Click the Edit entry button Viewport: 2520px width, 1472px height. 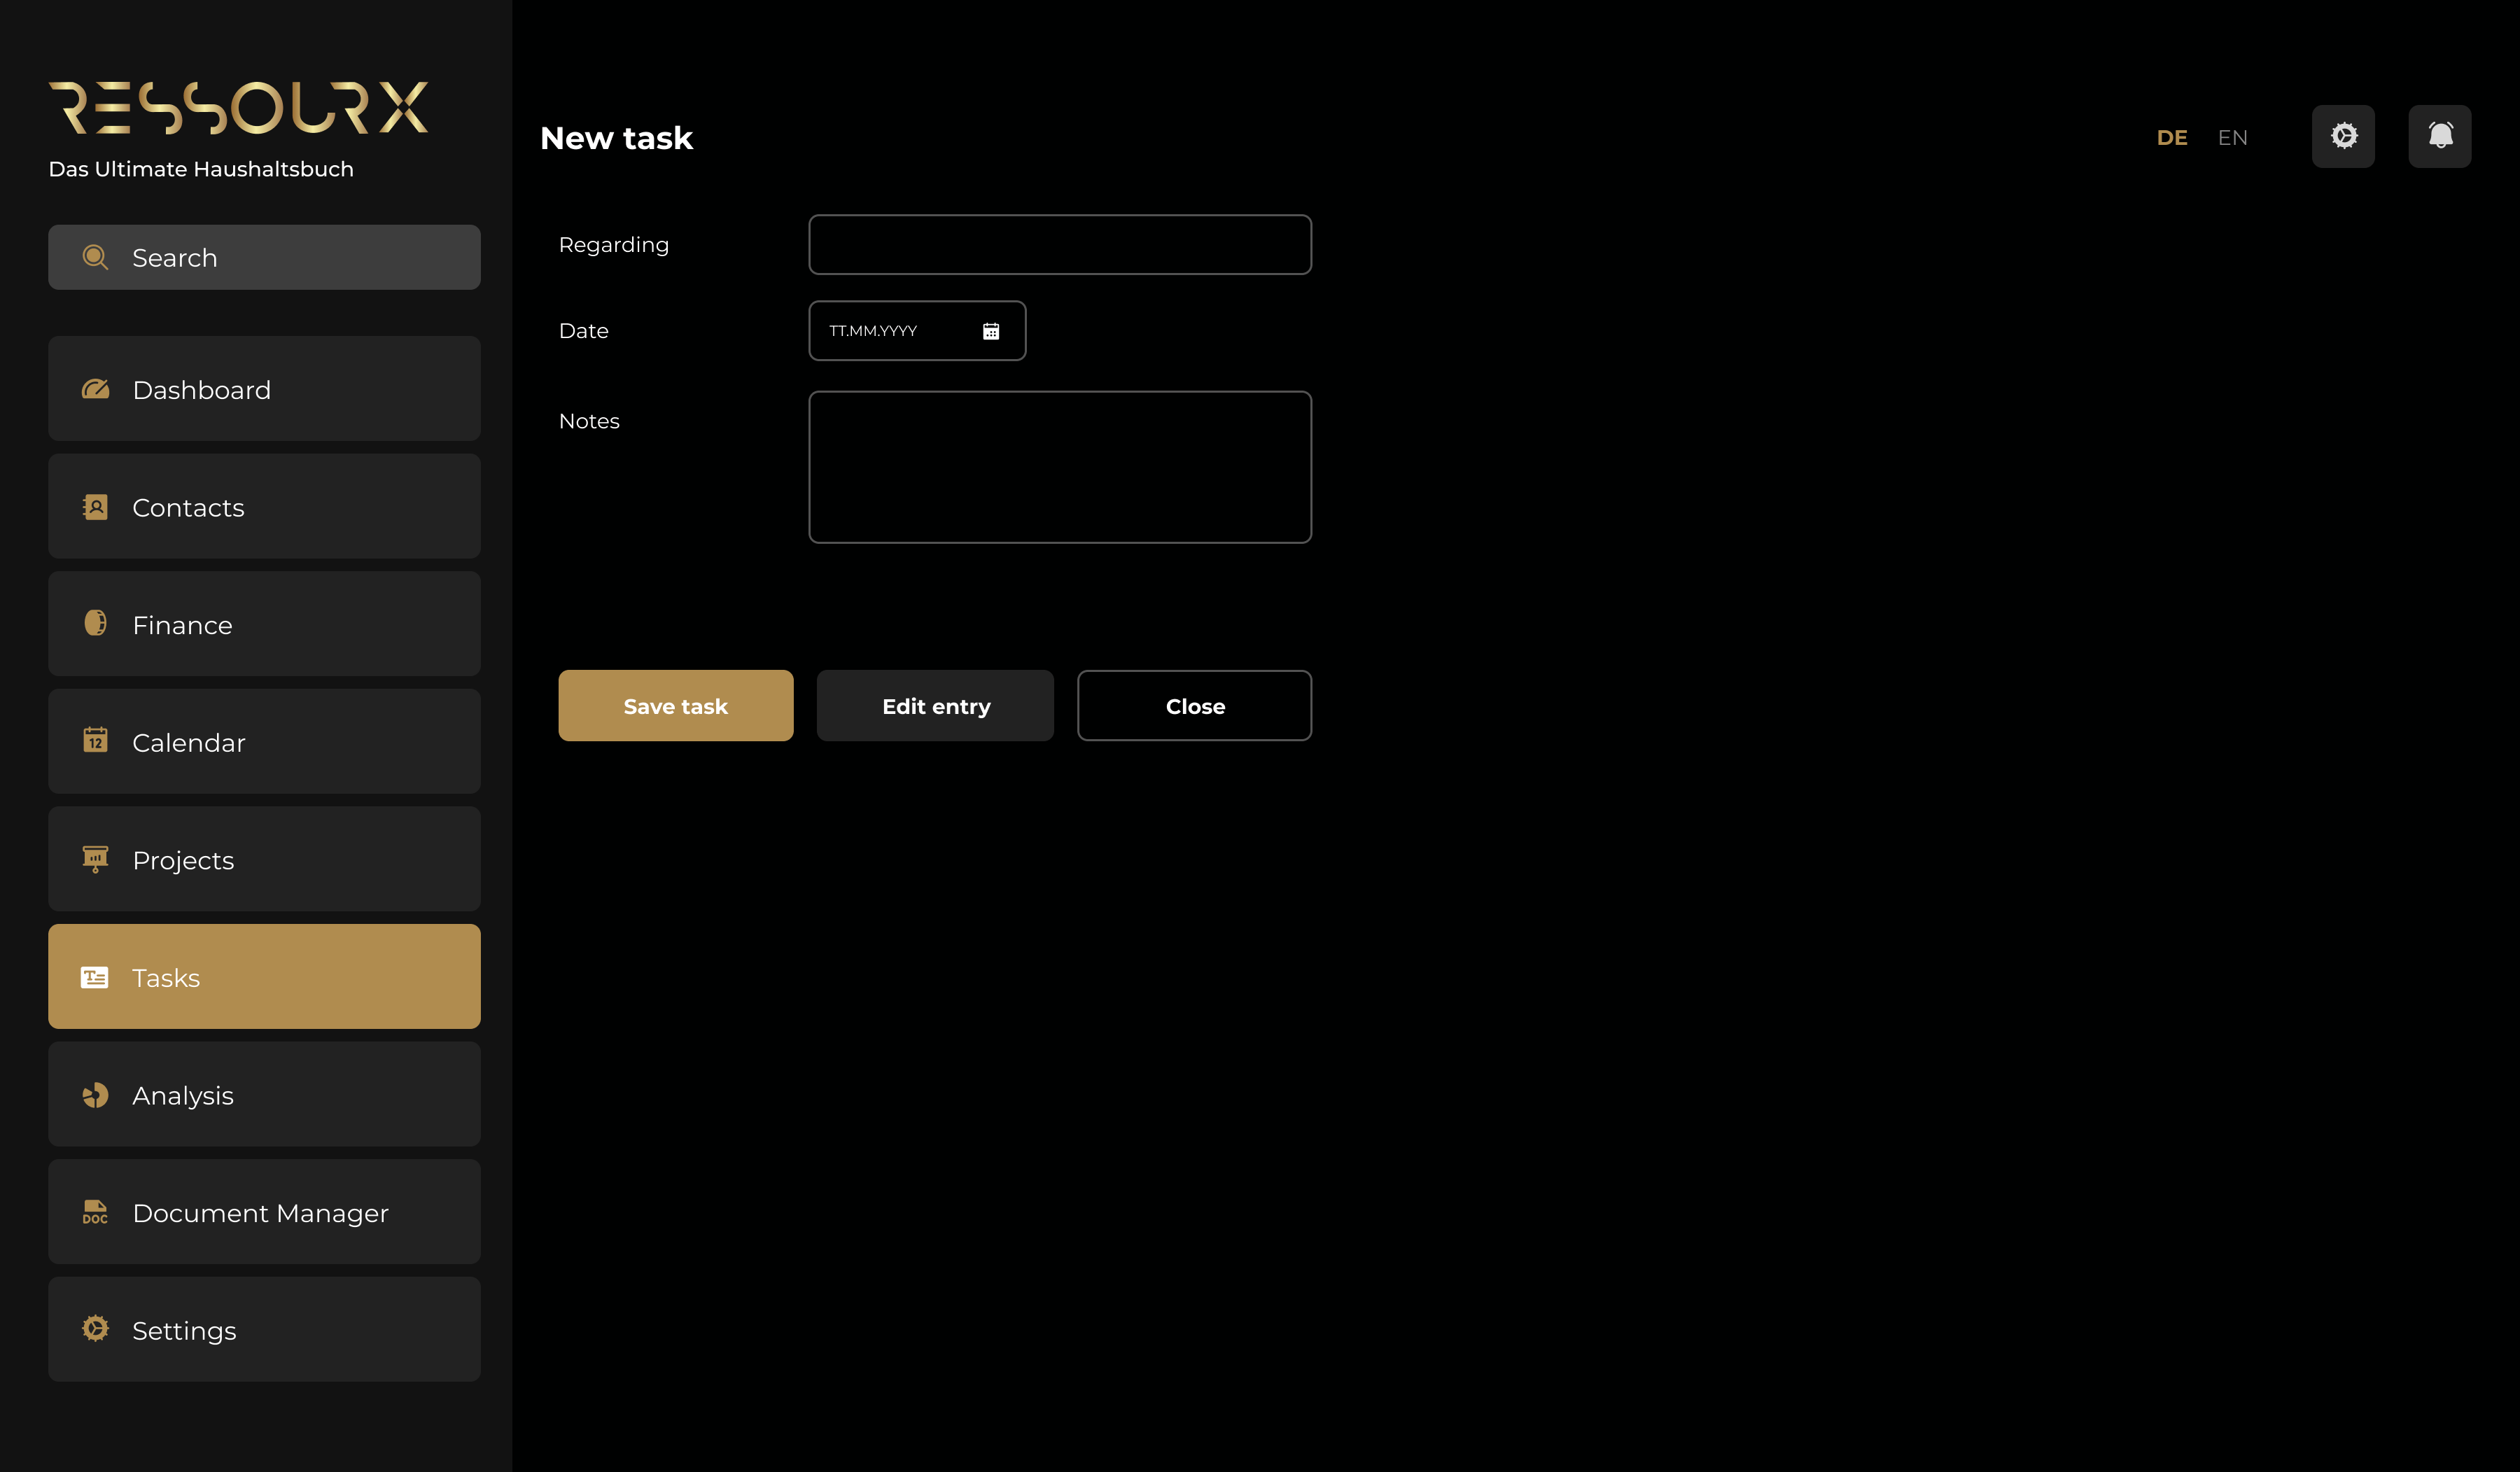pos(936,706)
